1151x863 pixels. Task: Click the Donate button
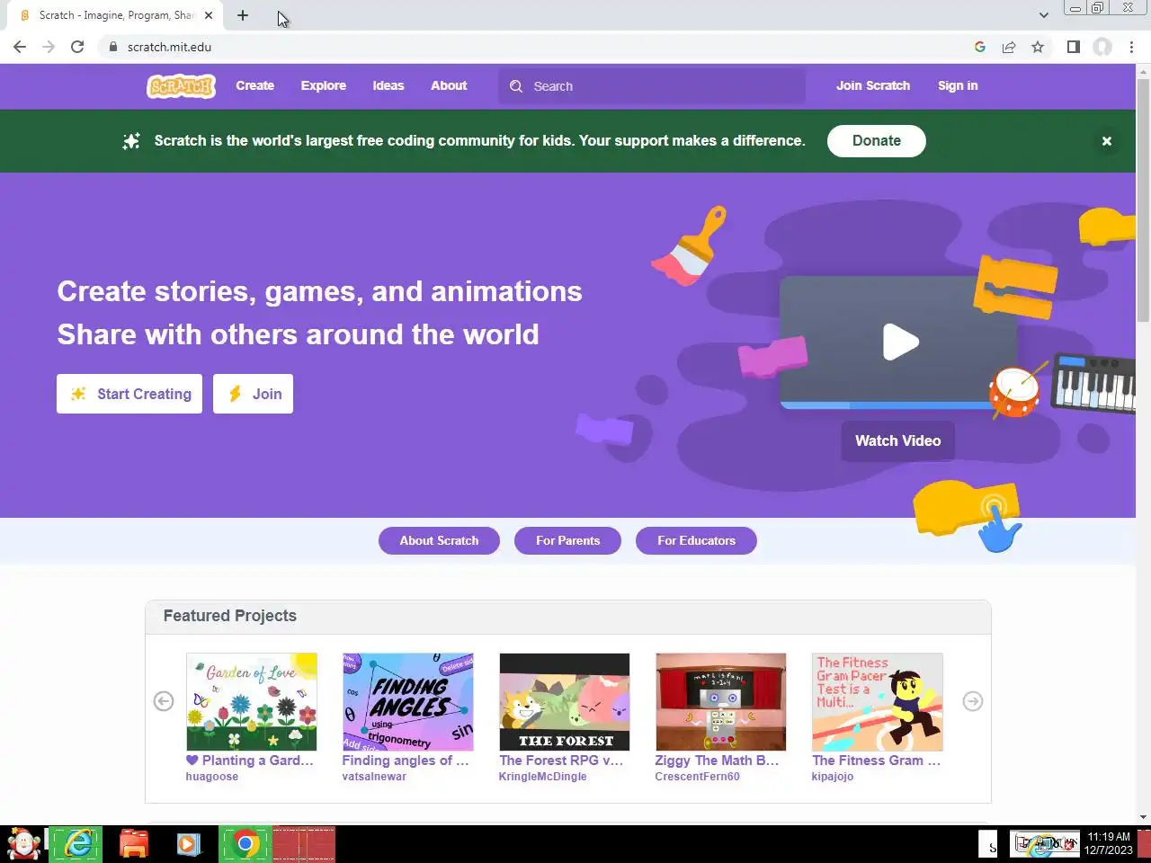tap(877, 140)
